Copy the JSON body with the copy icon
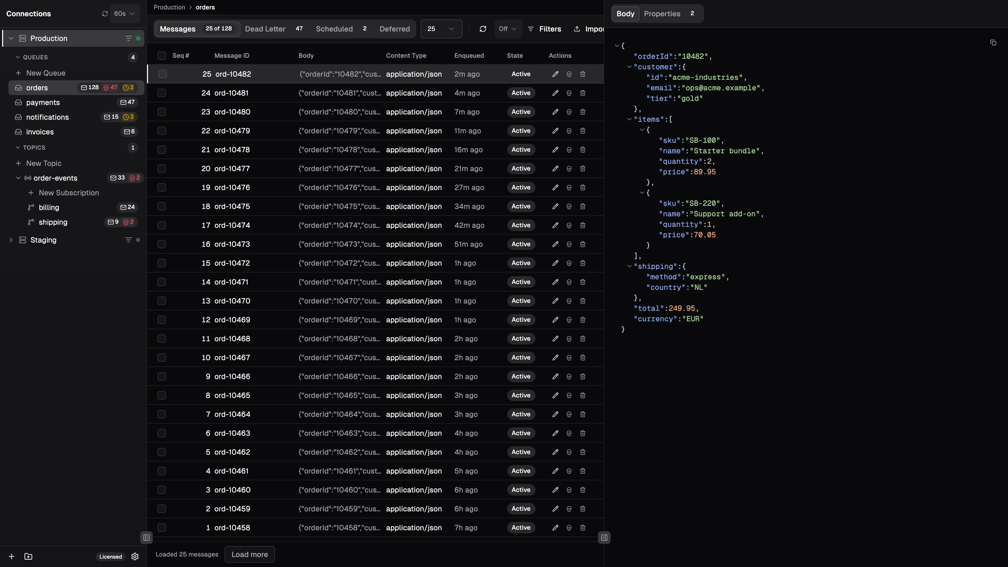 [x=993, y=43]
